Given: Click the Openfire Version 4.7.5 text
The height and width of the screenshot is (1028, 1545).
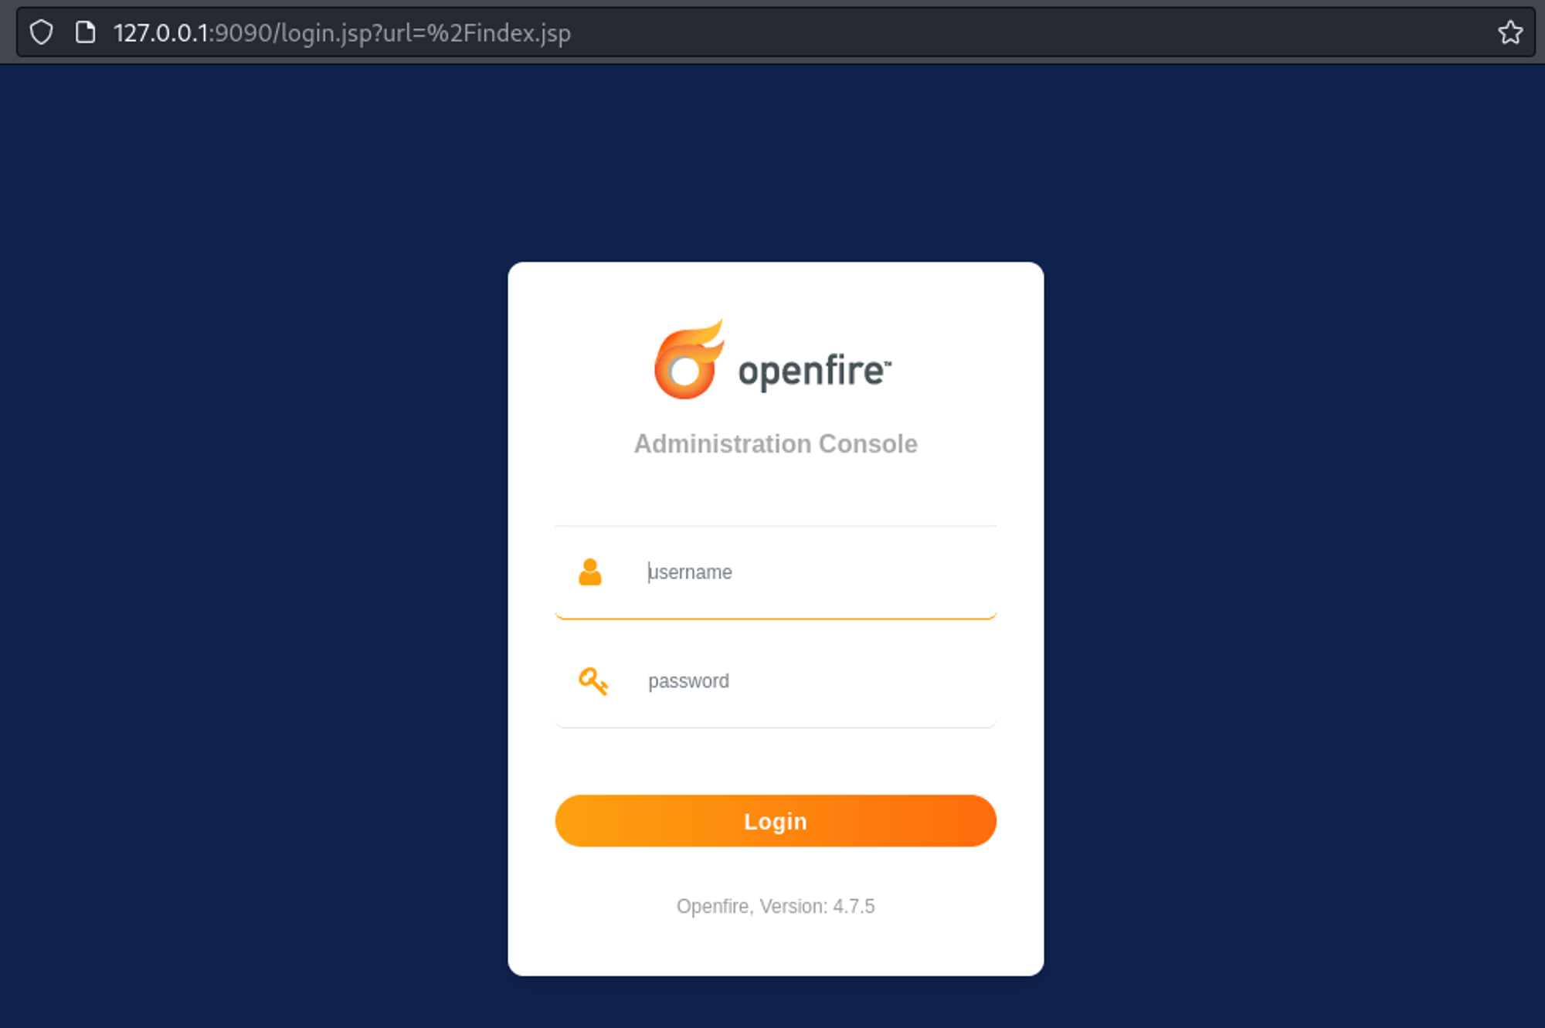Looking at the screenshot, I should (776, 906).
